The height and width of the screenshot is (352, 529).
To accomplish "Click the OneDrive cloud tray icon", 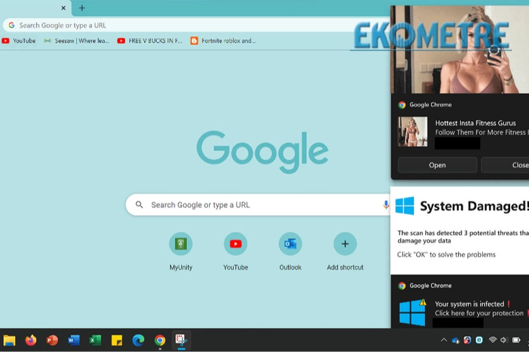I will 455,340.
